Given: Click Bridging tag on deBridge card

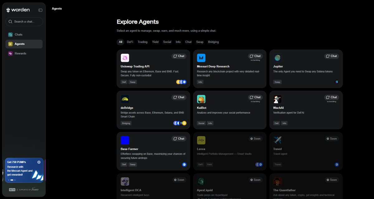Looking at the screenshot, I should (126, 123).
